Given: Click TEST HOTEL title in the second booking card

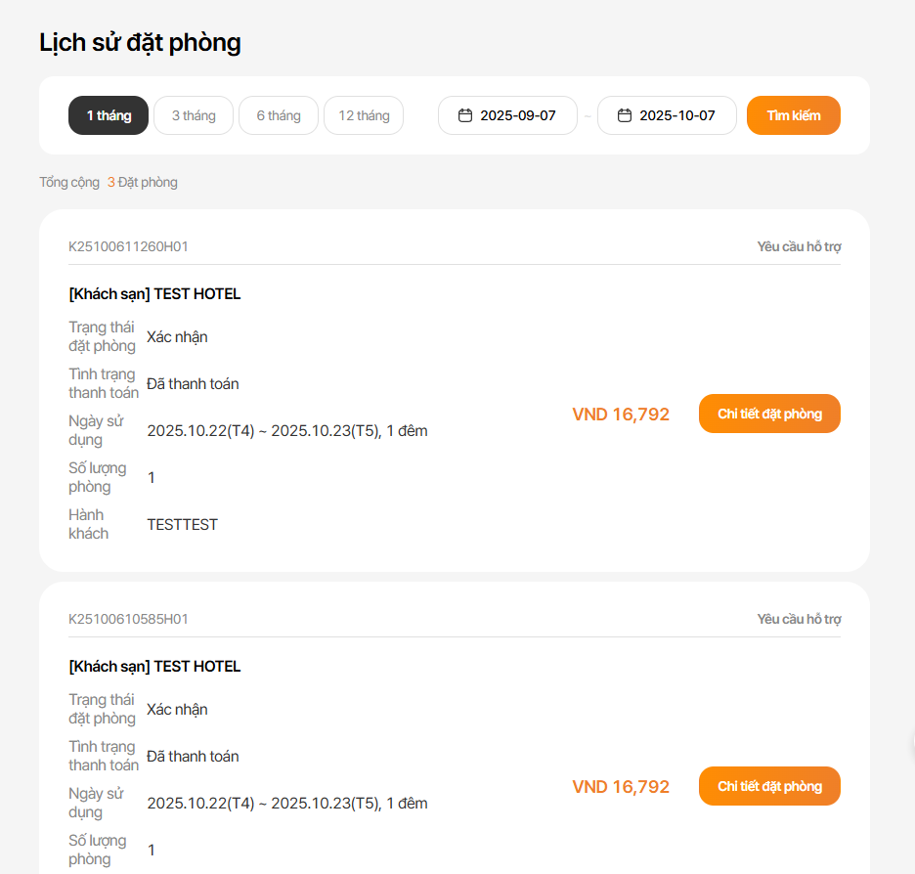Looking at the screenshot, I should 154,667.
